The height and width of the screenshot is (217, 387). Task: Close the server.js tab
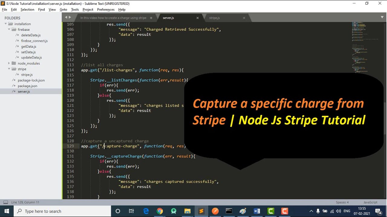[x=197, y=18]
